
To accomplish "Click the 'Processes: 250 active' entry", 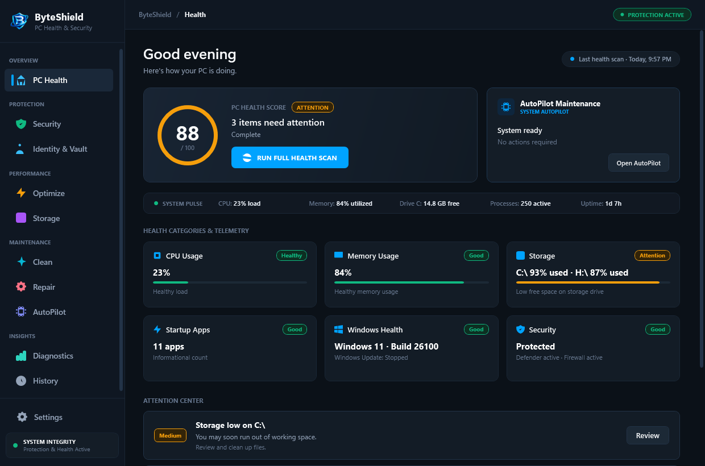I will coord(520,203).
